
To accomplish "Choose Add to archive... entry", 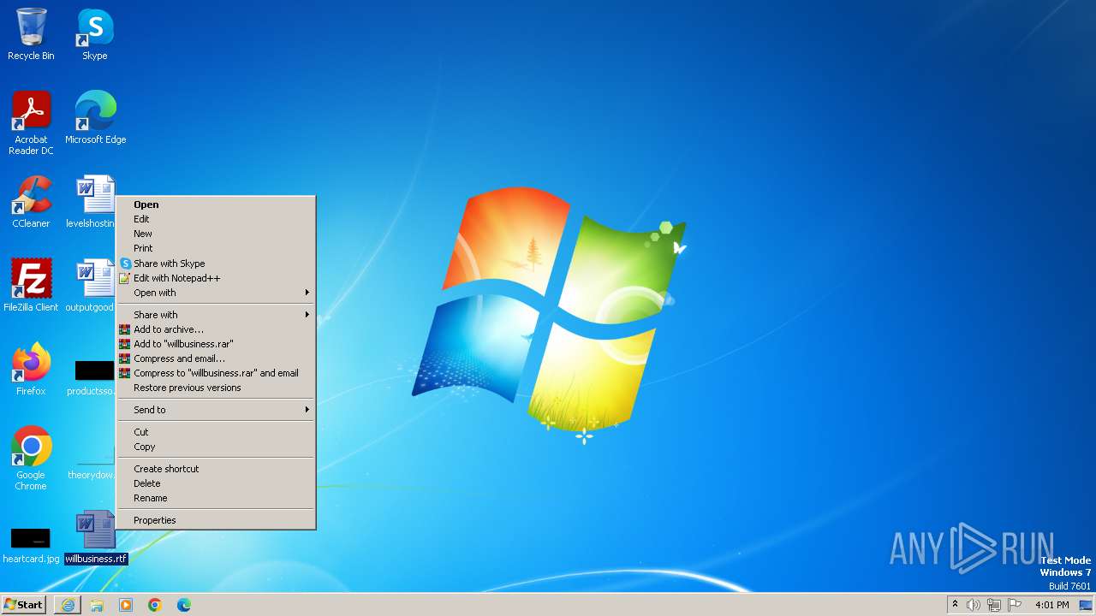I will pyautogui.click(x=216, y=329).
